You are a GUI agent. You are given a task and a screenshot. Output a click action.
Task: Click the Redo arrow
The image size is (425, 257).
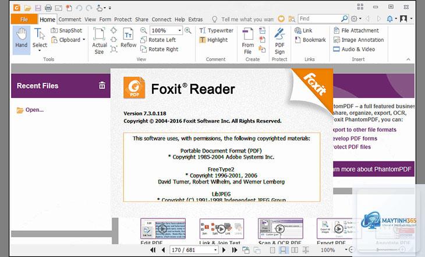89,8
